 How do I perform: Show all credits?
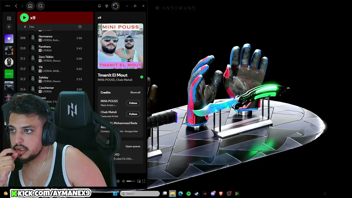(135, 92)
